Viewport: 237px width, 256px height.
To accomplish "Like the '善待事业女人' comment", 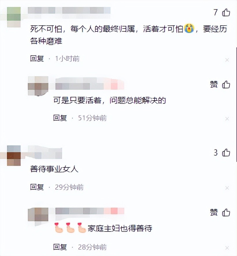I will click(x=226, y=153).
